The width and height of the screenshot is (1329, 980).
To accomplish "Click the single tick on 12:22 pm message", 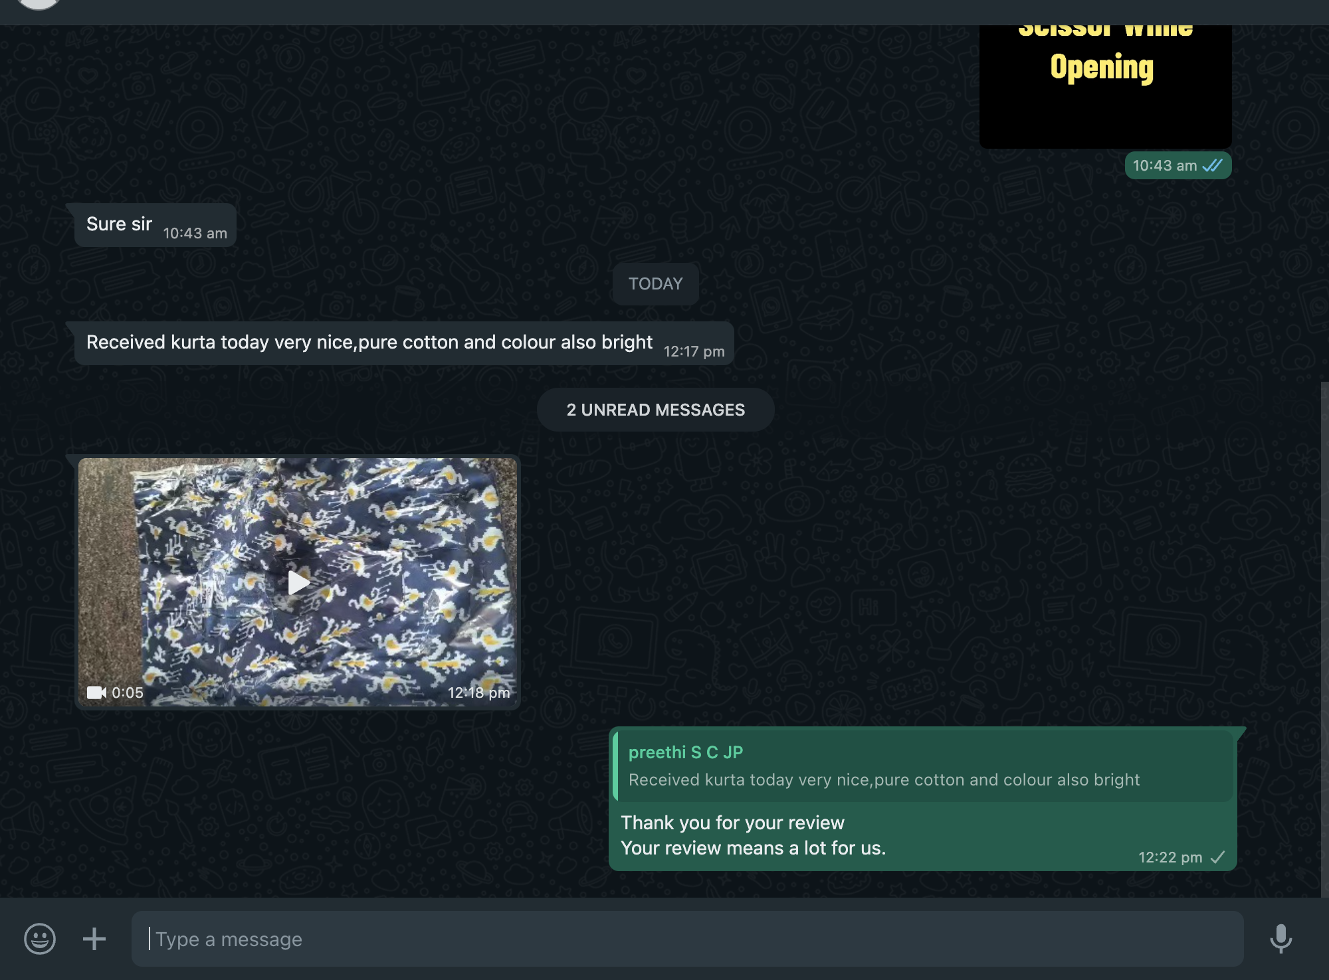I will [x=1218, y=857].
